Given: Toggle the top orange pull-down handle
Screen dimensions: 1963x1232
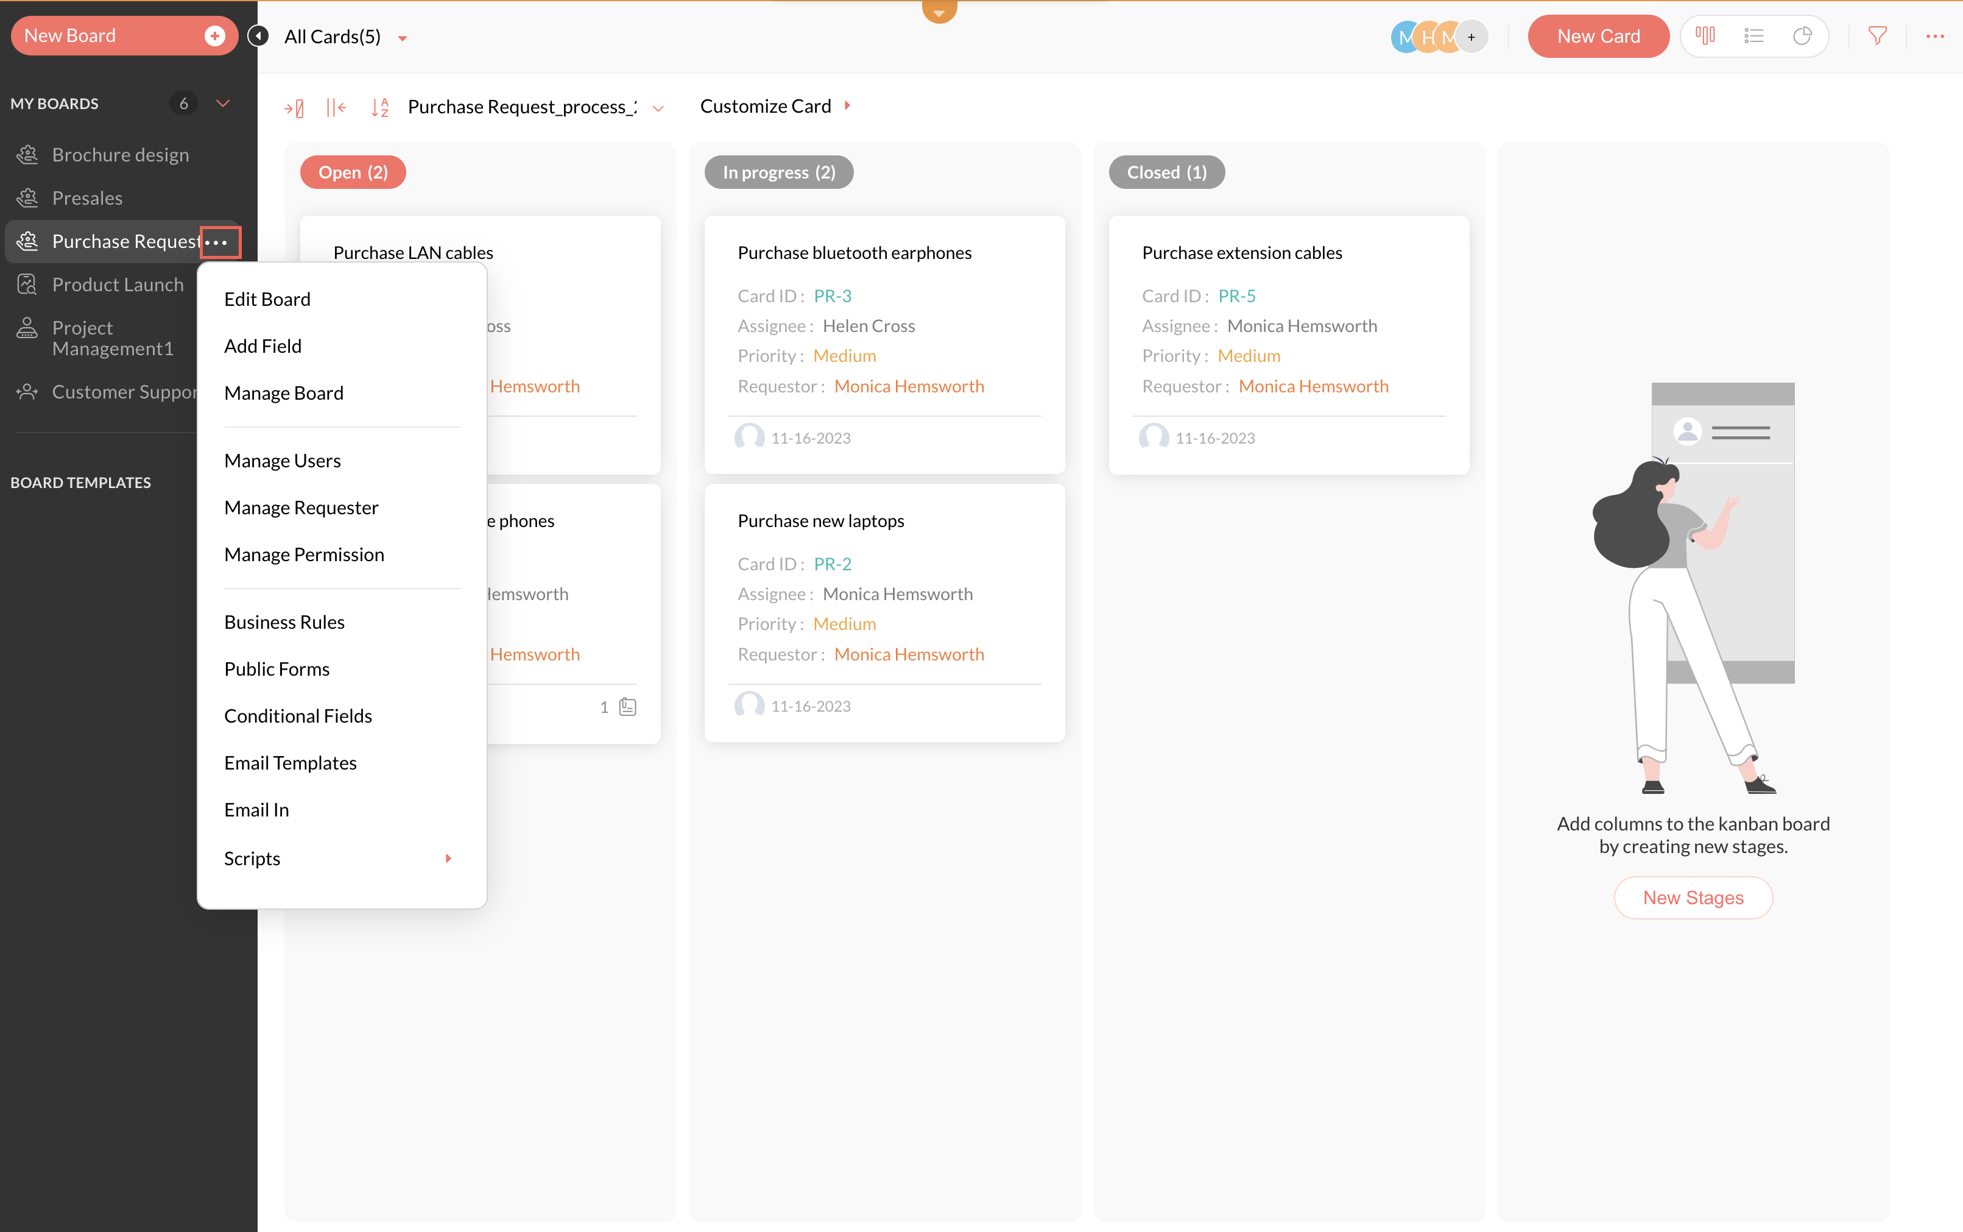Looking at the screenshot, I should coord(939,12).
